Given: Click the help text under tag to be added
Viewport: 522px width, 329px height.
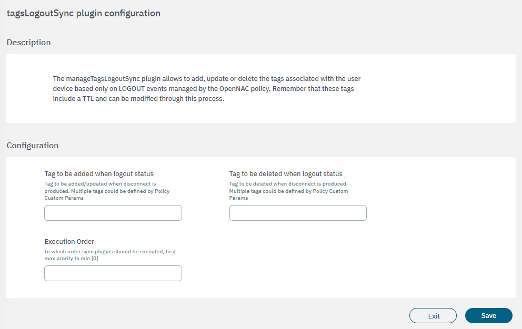Looking at the screenshot, I should point(107,191).
